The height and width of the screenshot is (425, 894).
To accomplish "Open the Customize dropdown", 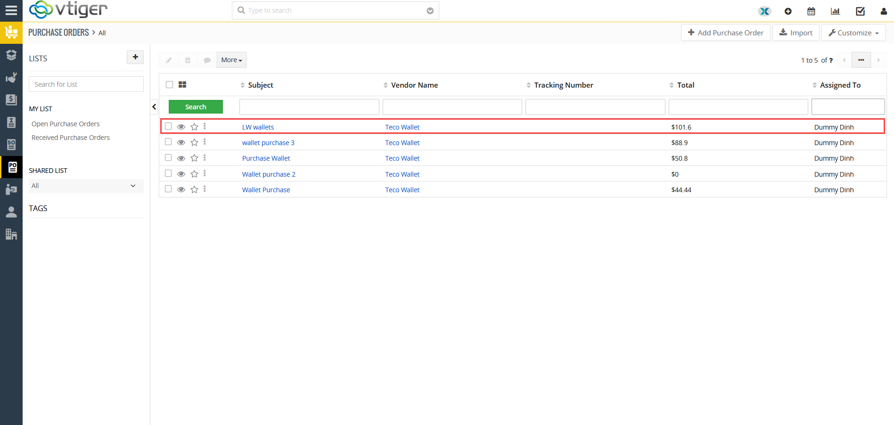I will 853,33.
